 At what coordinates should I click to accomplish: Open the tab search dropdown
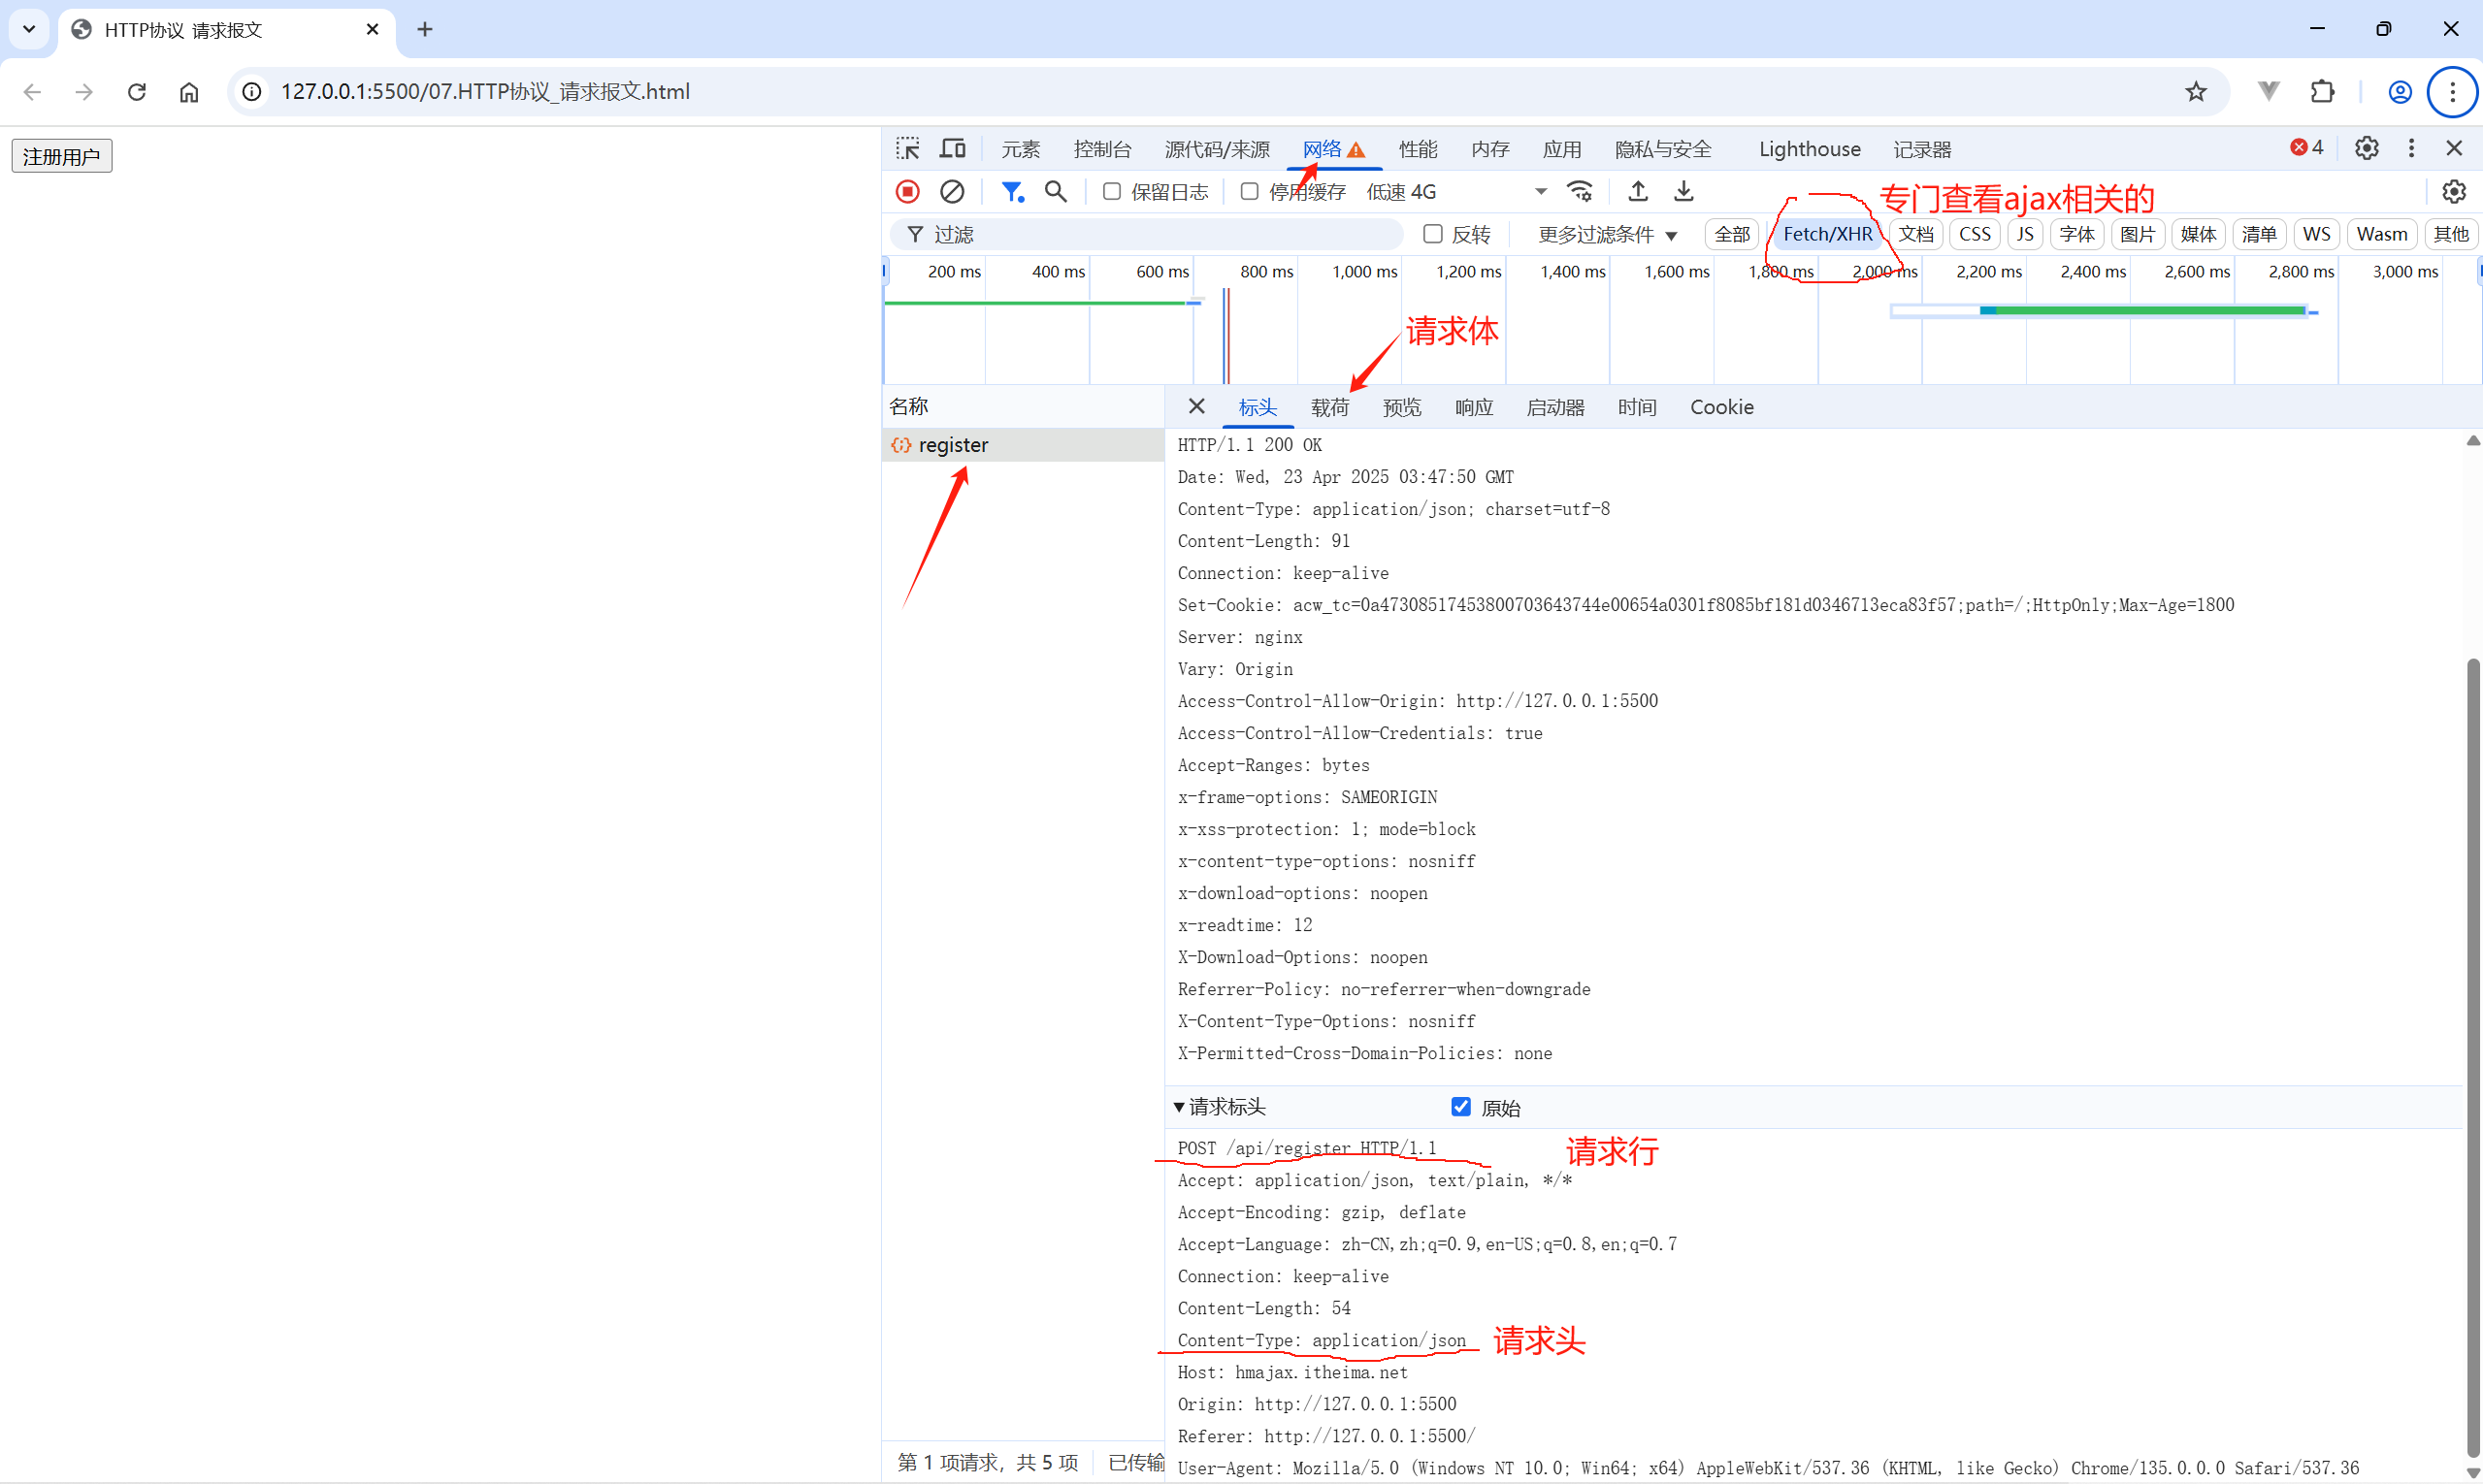[x=29, y=30]
